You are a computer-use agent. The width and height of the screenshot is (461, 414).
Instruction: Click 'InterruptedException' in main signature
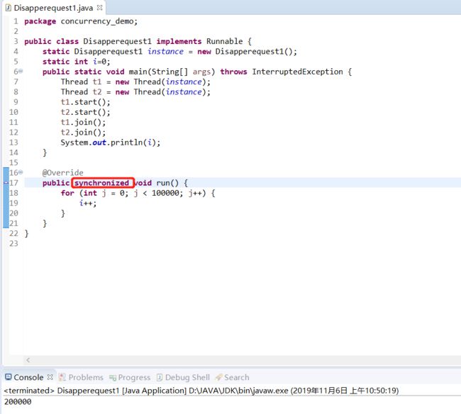pyautogui.click(x=297, y=72)
